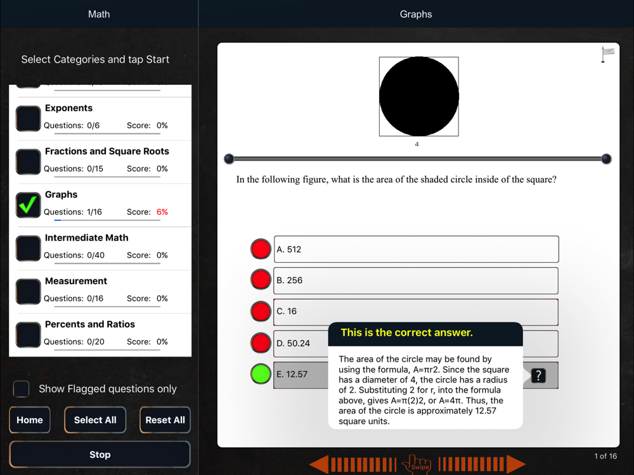The height and width of the screenshot is (475, 634).
Task: Flag this question with the flag icon
Action: pyautogui.click(x=607, y=54)
